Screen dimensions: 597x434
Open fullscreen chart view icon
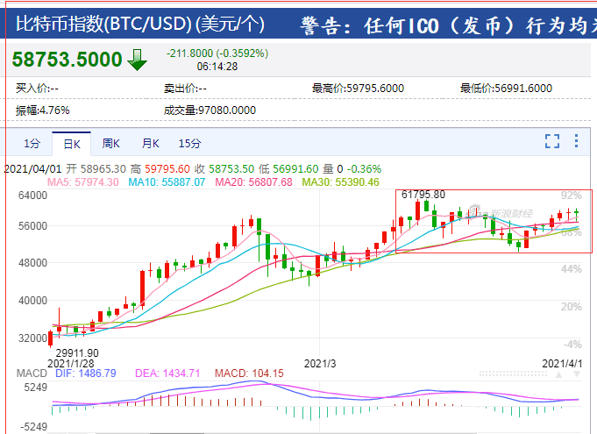point(552,141)
